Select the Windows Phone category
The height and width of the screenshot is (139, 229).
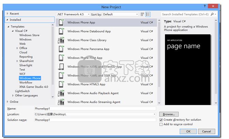[30, 78]
